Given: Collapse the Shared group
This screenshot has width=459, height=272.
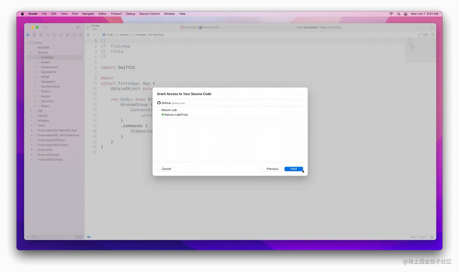Looking at the screenshot, I should [31, 52].
